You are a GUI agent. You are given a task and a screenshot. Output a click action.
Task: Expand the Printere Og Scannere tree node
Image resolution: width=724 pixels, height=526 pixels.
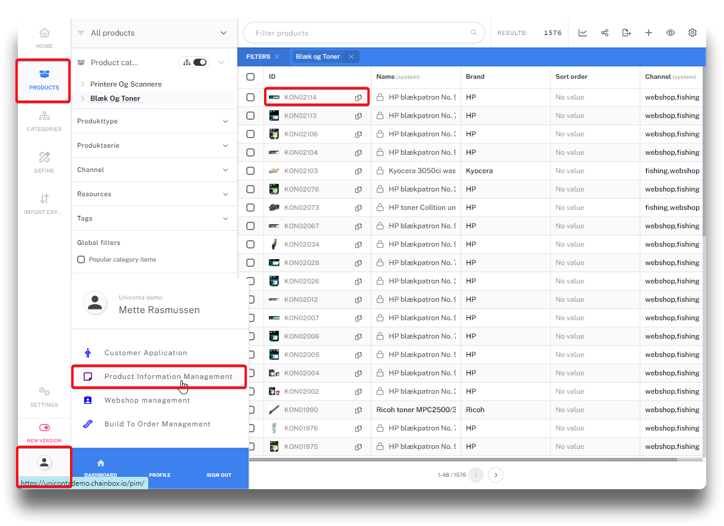[x=82, y=84]
